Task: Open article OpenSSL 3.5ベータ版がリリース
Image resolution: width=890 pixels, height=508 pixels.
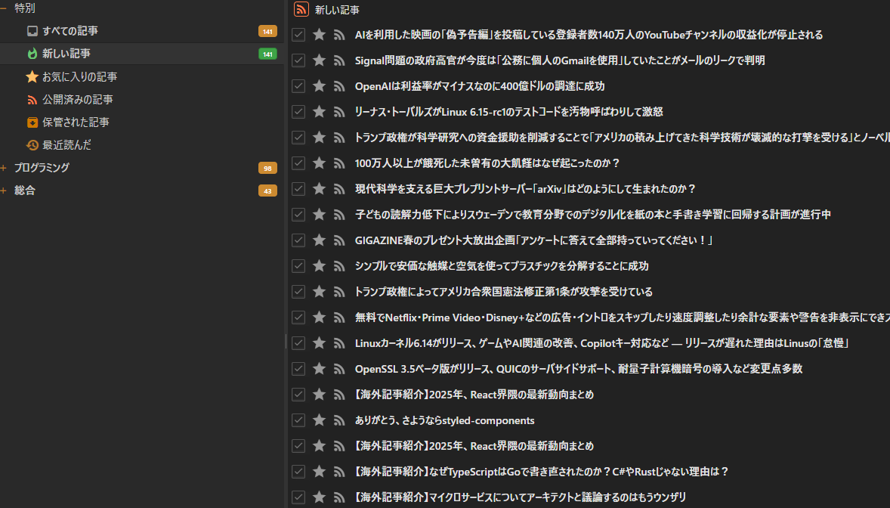Action: click(x=579, y=369)
